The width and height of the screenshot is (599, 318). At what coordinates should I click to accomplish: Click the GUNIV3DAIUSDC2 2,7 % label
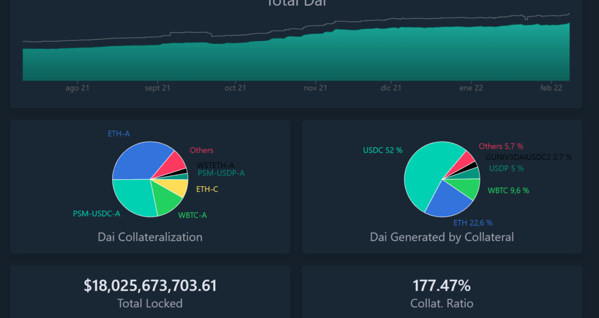[529, 157]
